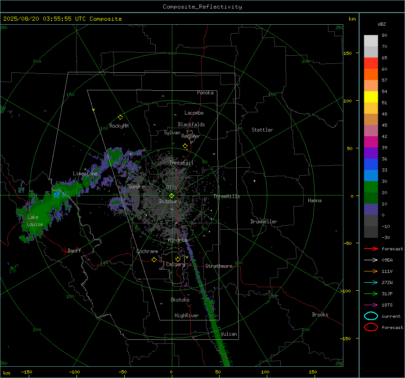Click the Composite_Reflectivity title
Image resolution: width=405 pixels, height=378 pixels.
click(x=202, y=7)
